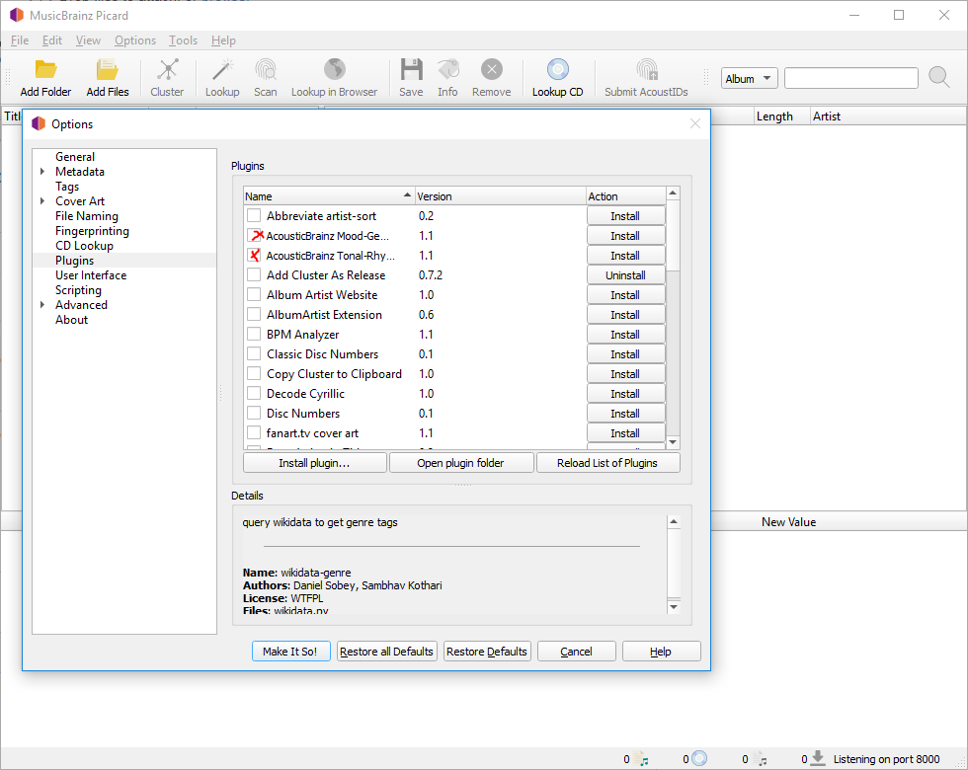Click the Submit AcoustIDs icon

coord(646,70)
